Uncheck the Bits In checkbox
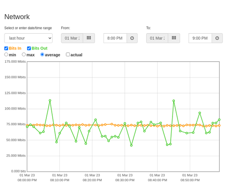The height and width of the screenshot is (183, 227). tap(6, 48)
